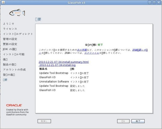
Task: Select the 更新の設定 step in the sidebar
Action: click(x=10, y=44)
